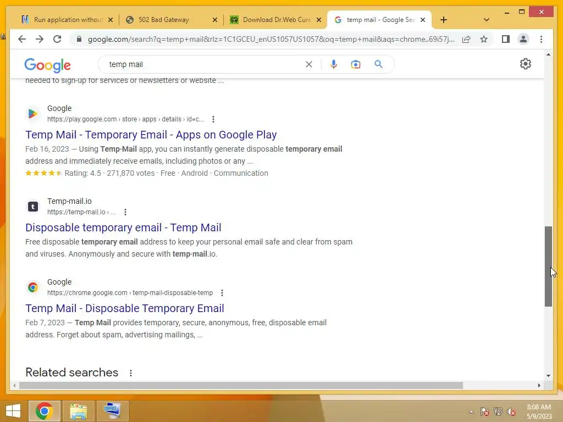Open the Chrome three-dot menu
563x422 pixels.
(x=541, y=39)
